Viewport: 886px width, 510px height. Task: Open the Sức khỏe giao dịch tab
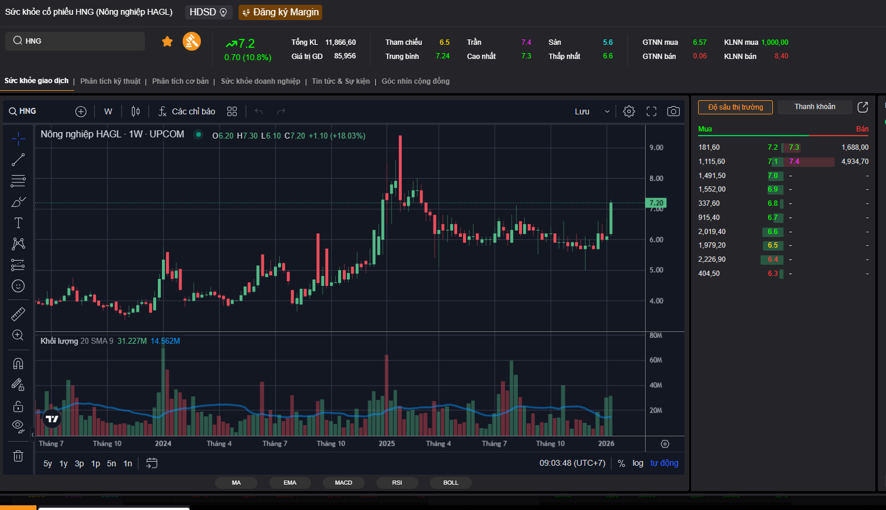pyautogui.click(x=37, y=81)
